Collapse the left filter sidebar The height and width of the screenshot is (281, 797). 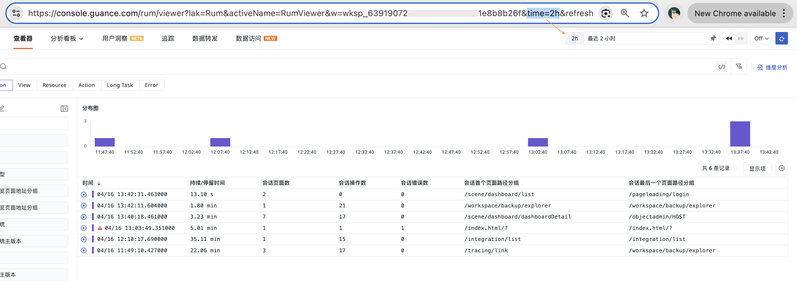pyautogui.click(x=64, y=109)
